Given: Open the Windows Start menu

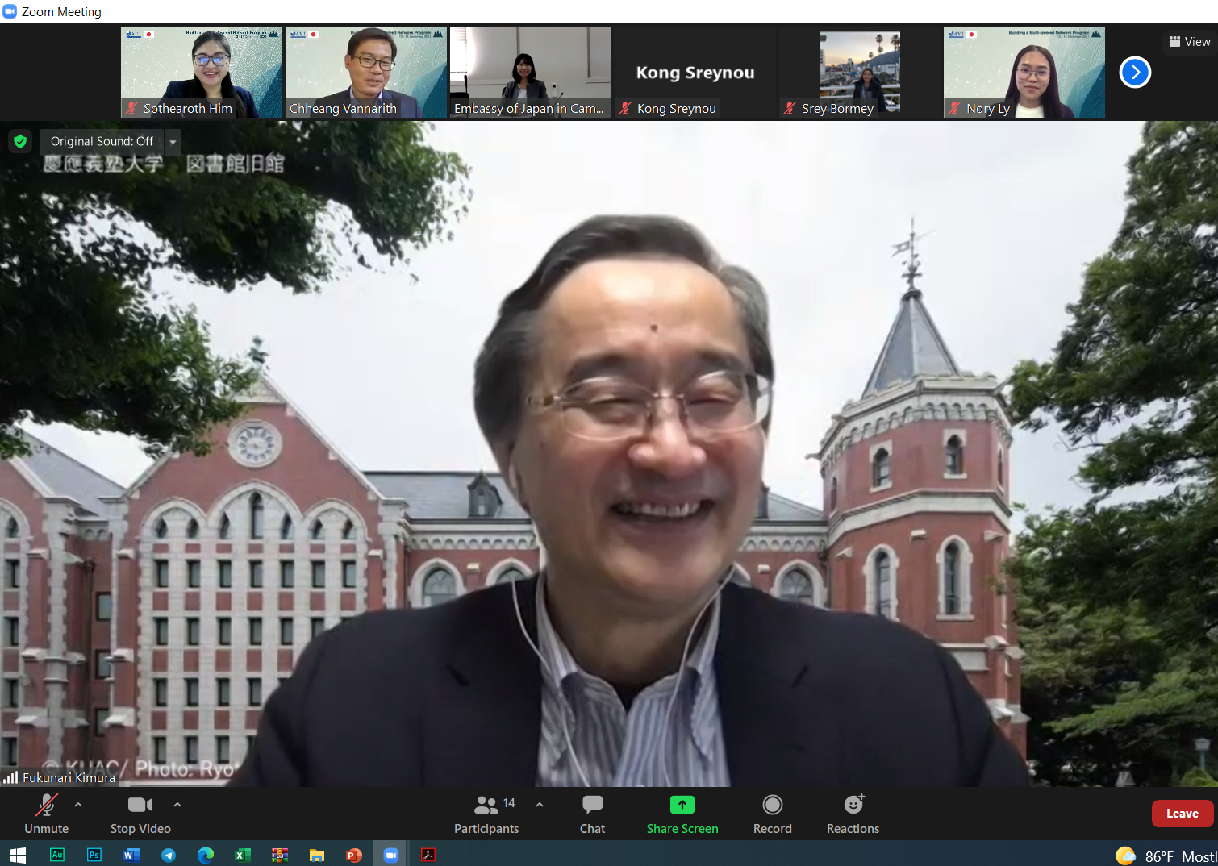Looking at the screenshot, I should 18,855.
